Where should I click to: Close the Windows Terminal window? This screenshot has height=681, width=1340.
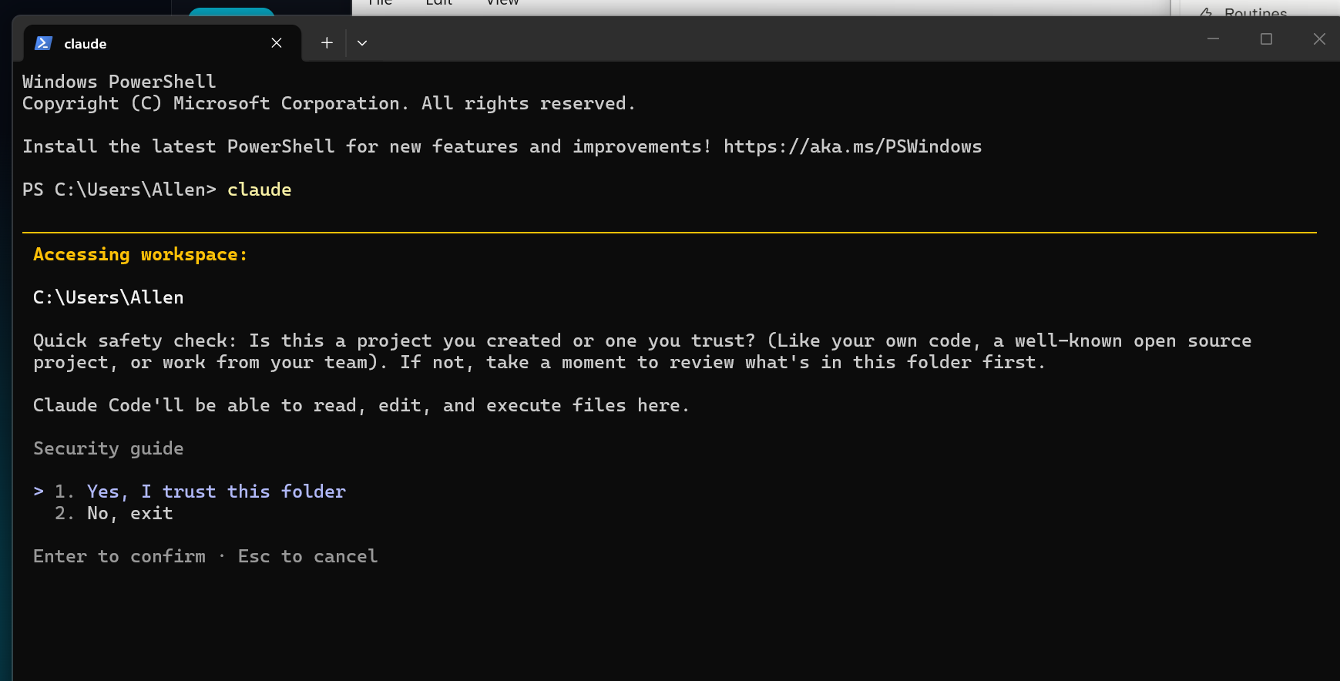[x=1319, y=39]
